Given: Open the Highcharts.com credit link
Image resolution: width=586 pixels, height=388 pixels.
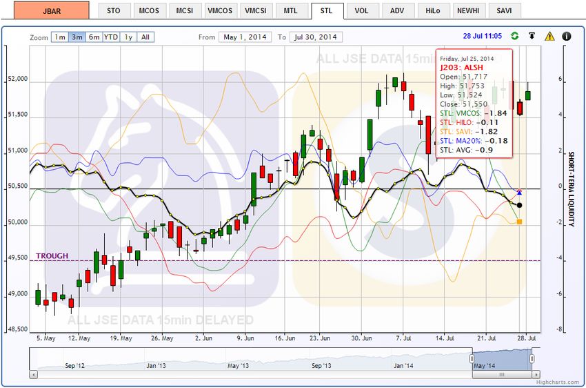Looking at the screenshot, I should [x=558, y=382].
